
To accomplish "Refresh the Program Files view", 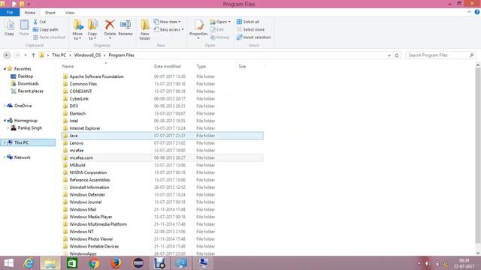I will coord(397,55).
